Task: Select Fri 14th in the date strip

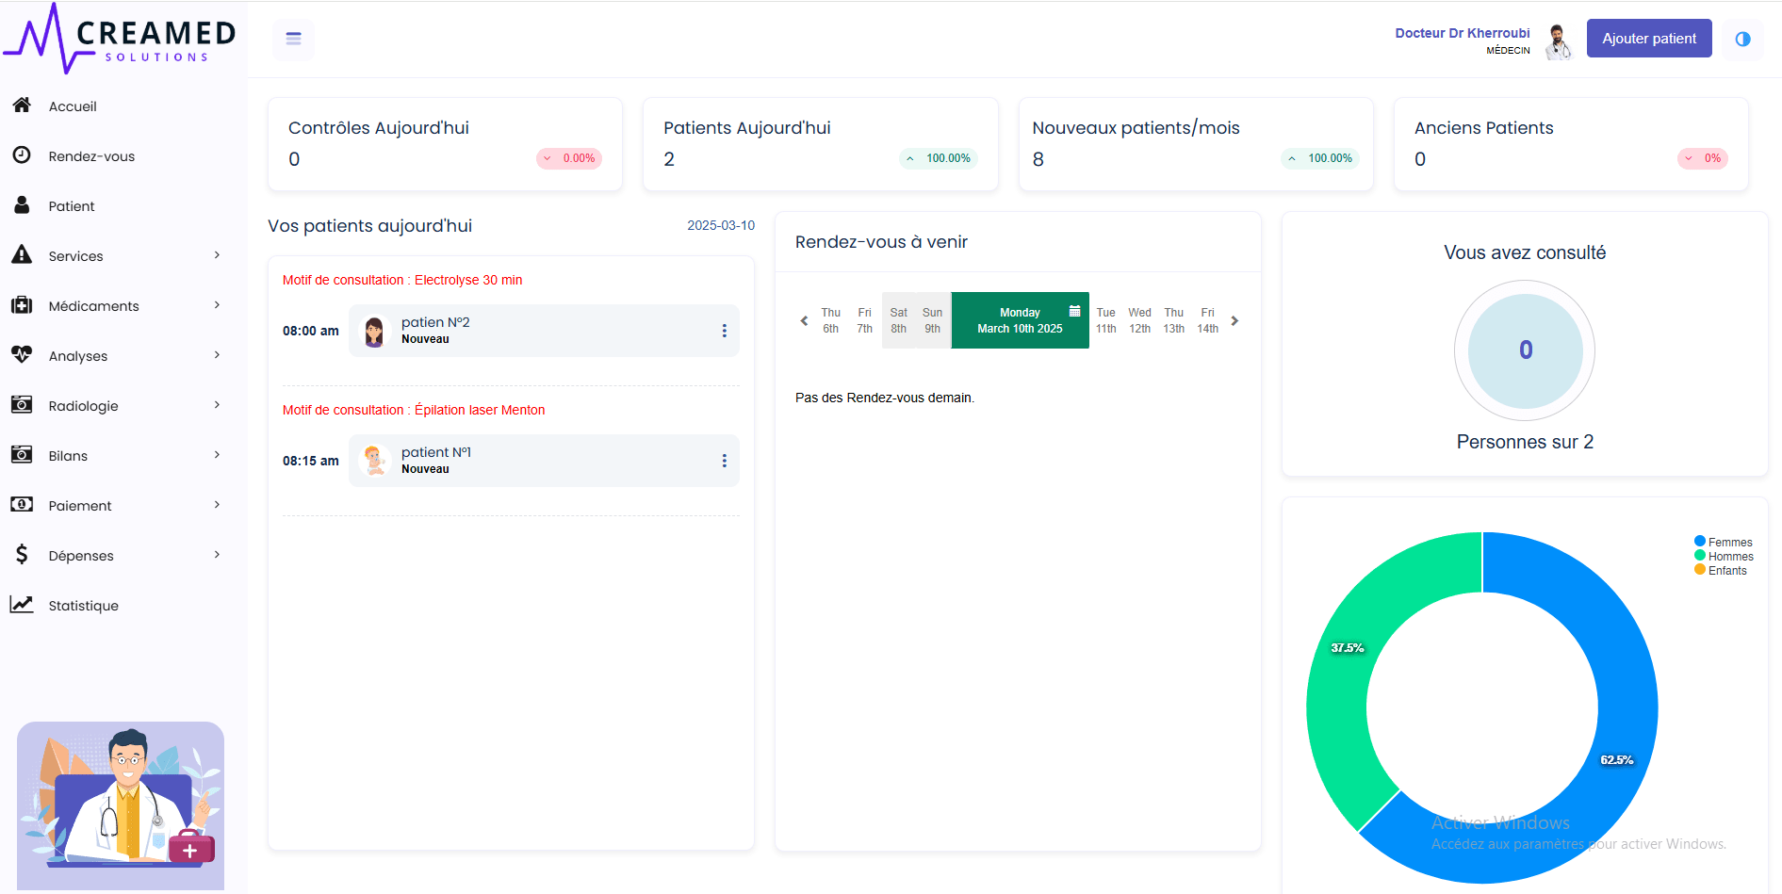Action: (x=1207, y=320)
